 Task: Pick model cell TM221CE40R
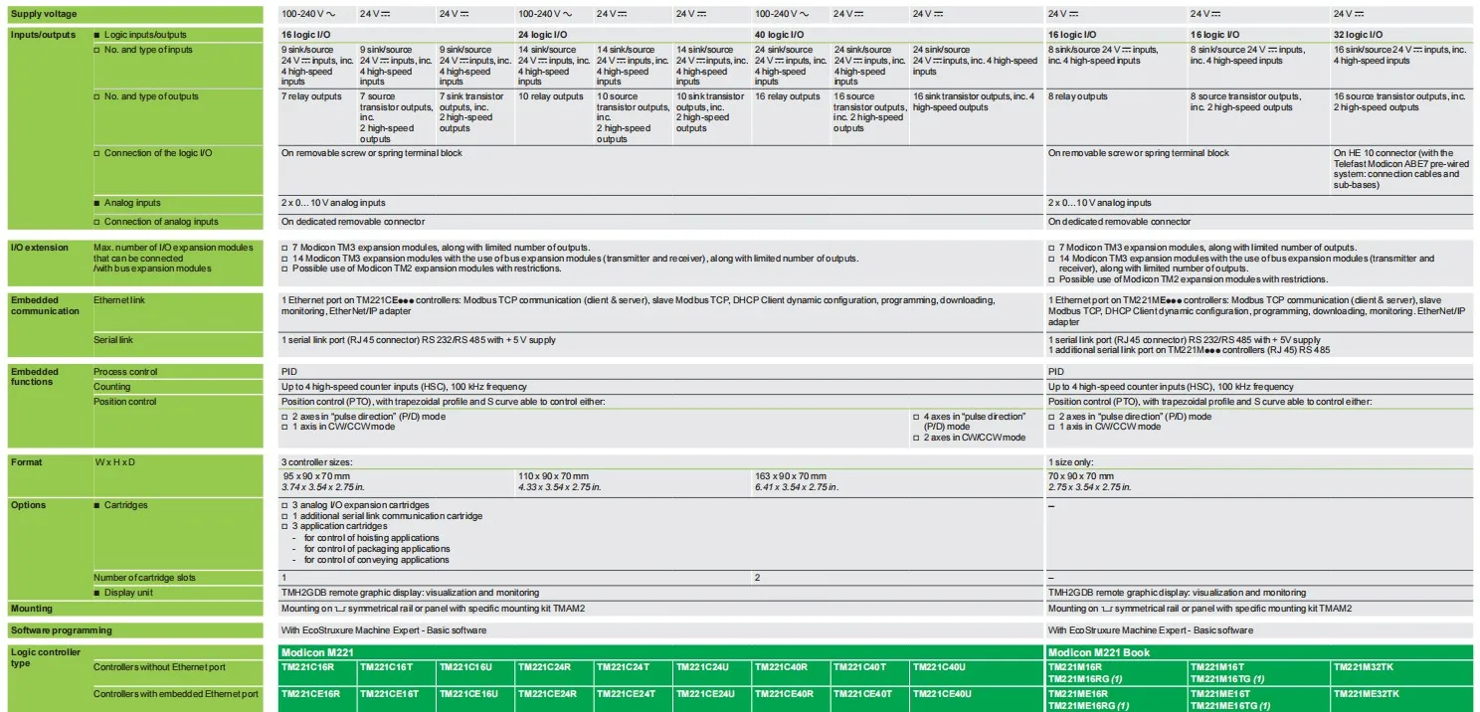tap(785, 694)
